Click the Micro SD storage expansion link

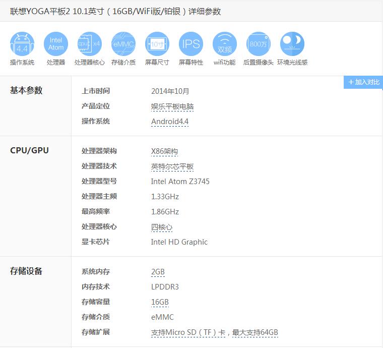pos(214,332)
